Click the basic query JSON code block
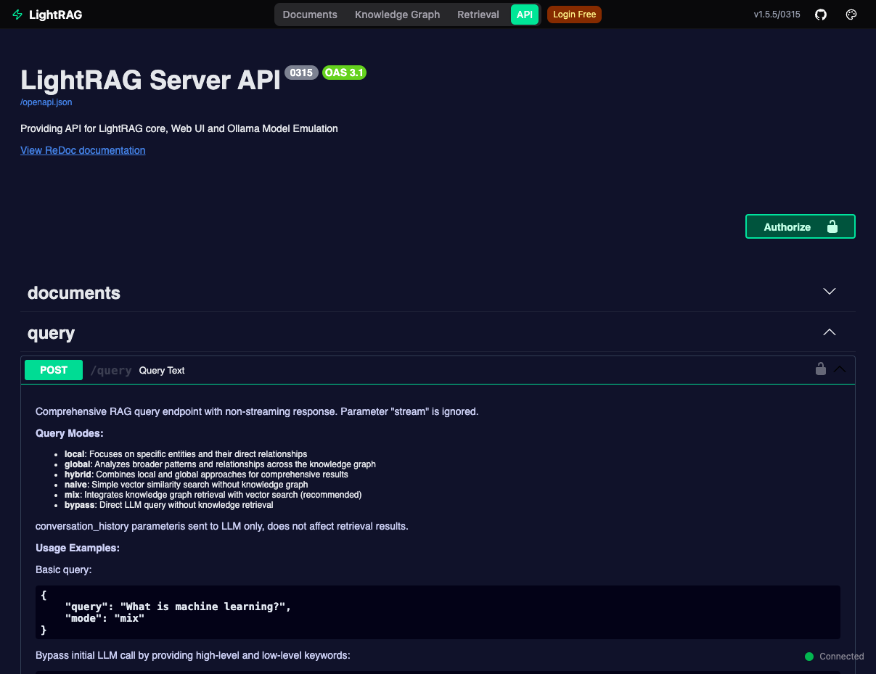 pyautogui.click(x=438, y=612)
